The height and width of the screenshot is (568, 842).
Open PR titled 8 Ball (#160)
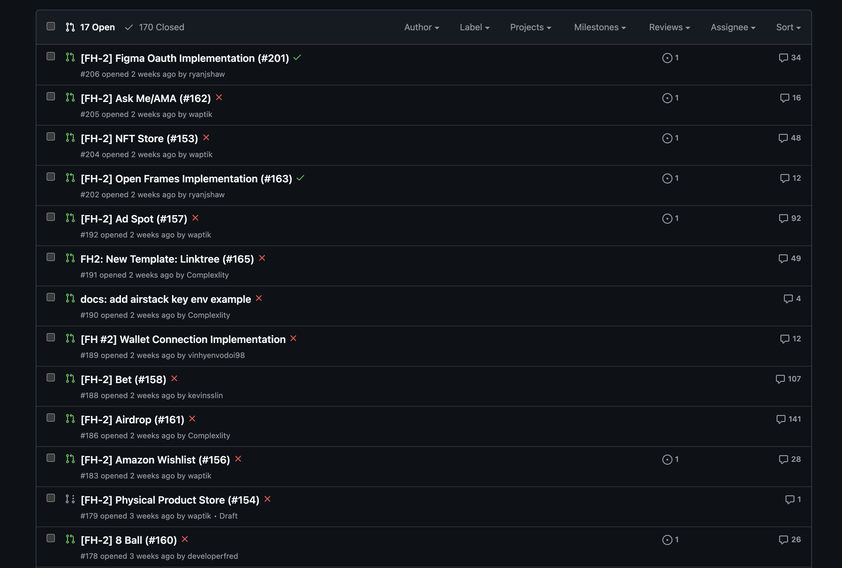[129, 540]
